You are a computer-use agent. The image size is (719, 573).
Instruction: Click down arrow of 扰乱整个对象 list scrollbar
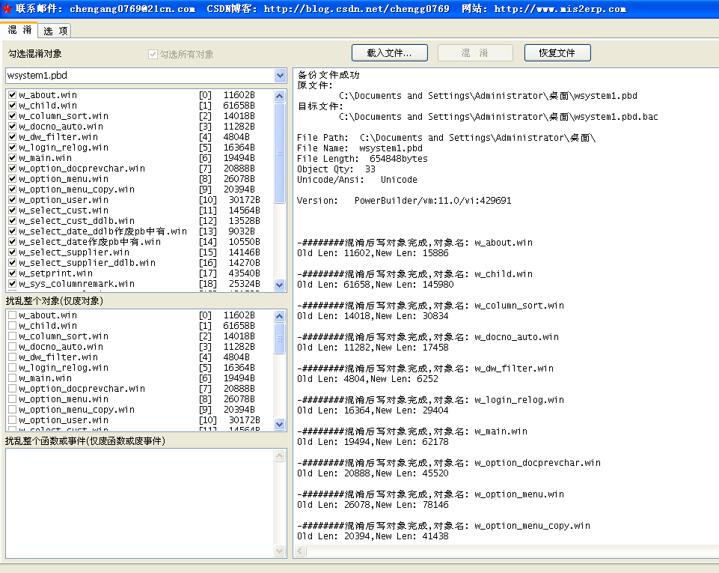pyautogui.click(x=279, y=424)
